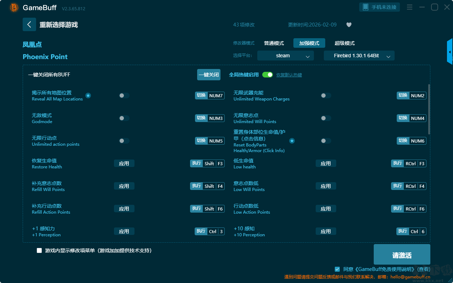Image resolution: width=453 pixels, height=283 pixels.
Task: Edit Shift F3 hotkey for Restore Health
Action: 207,163
